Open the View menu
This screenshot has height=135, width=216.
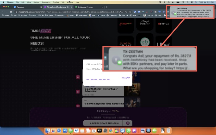(29, 2)
